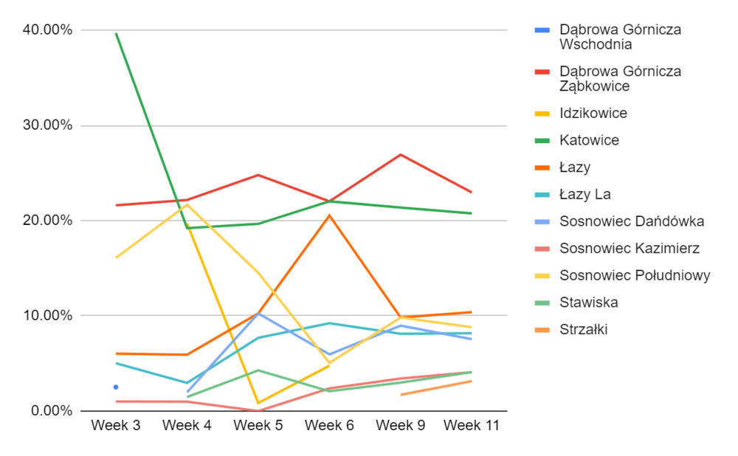
Task: Click the Łazy La legend label
Action: pos(585,195)
